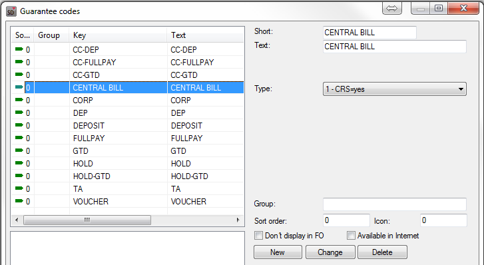Click the Group input field
The image size is (484, 265).
pyautogui.click(x=395, y=204)
